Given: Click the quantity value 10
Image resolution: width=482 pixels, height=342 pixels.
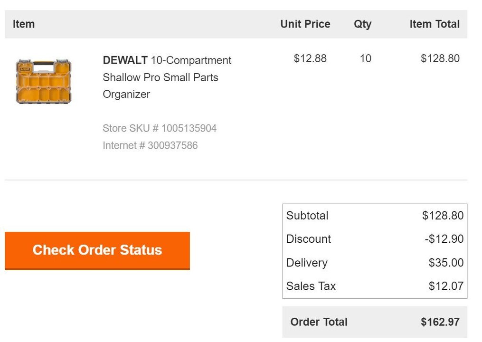Looking at the screenshot, I should [x=365, y=58].
